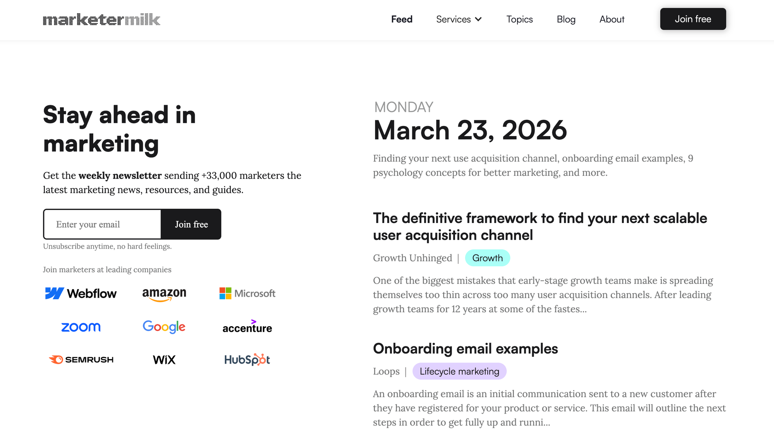
Task: Click the Zoom logo
Action: click(81, 327)
